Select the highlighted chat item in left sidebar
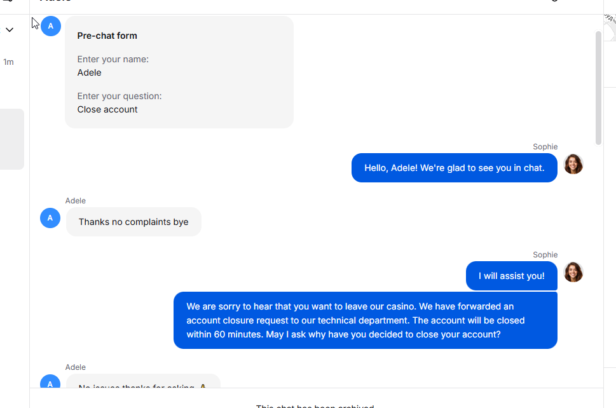The image size is (616, 408). point(11,139)
